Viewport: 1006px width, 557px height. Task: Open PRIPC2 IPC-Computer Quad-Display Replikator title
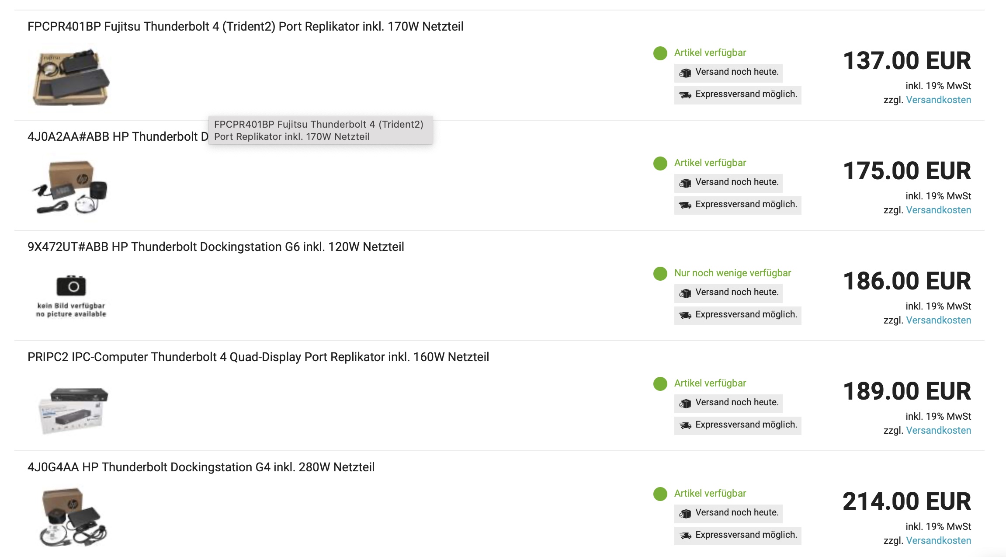(258, 357)
